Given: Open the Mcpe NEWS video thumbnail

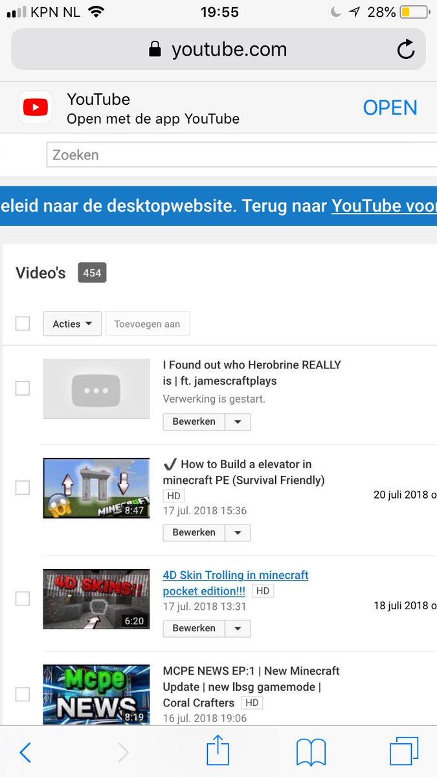Looking at the screenshot, I should (x=96, y=694).
